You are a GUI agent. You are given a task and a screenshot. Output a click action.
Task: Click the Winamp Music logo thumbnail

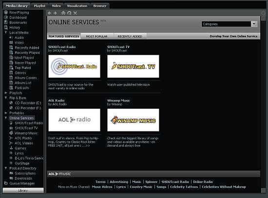tap(133, 120)
